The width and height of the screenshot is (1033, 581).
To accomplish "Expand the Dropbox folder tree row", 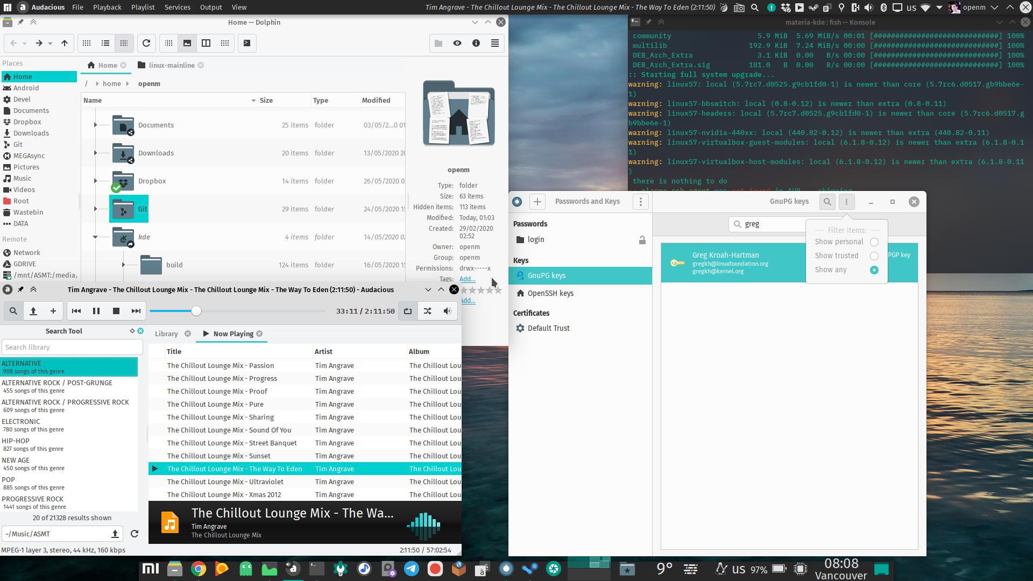I will (95, 181).
